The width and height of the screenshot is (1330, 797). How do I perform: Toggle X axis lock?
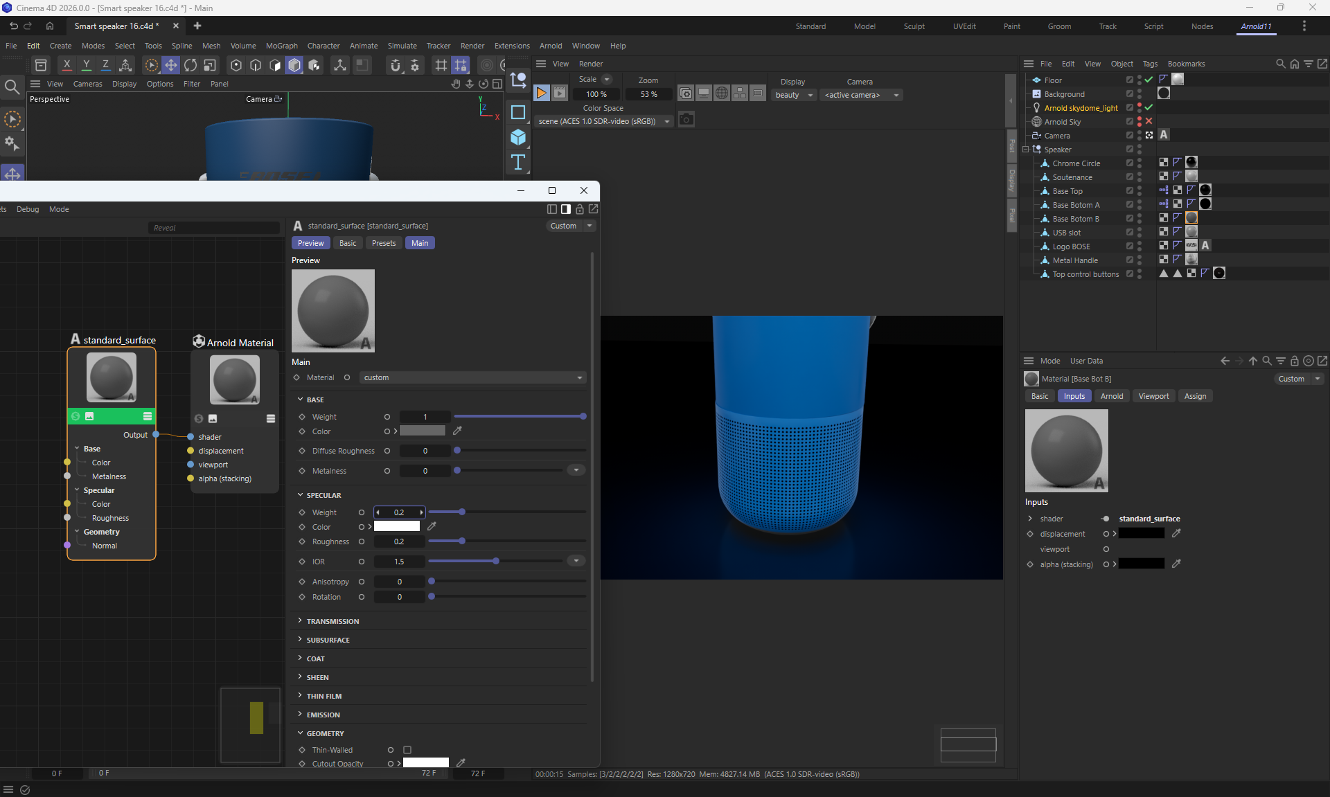(x=66, y=65)
